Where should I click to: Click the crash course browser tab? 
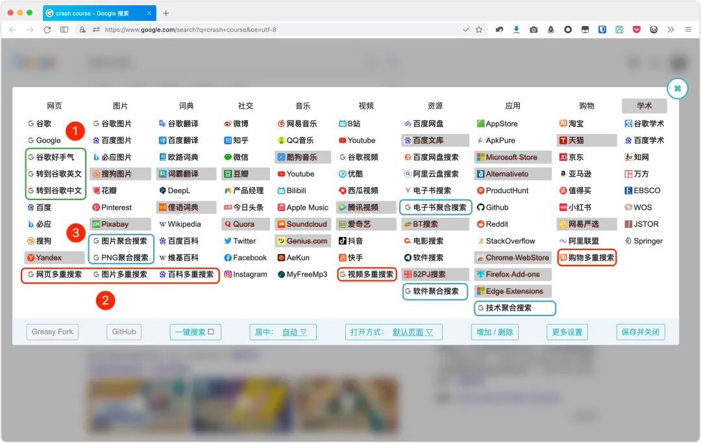pos(99,14)
